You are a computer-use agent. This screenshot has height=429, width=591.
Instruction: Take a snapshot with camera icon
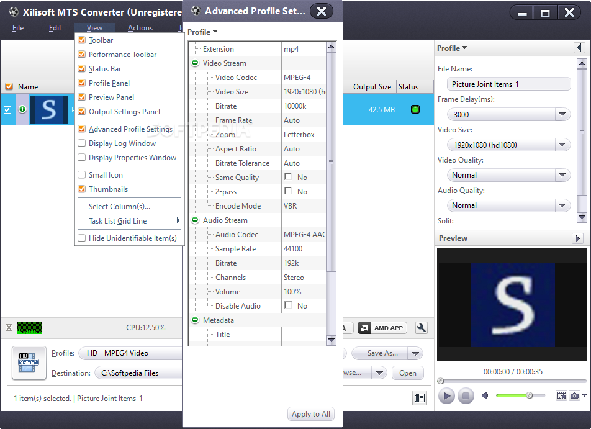pos(574,395)
